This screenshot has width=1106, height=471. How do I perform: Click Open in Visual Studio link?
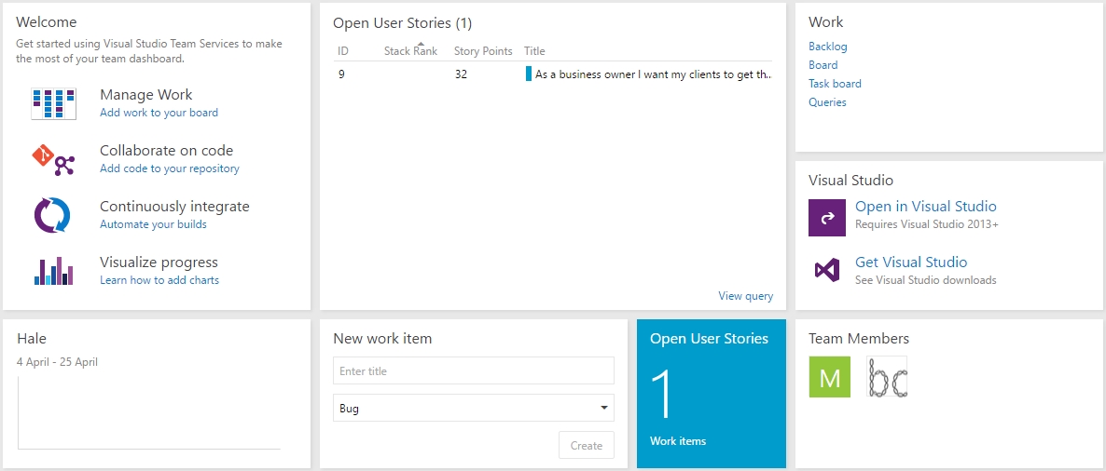tap(925, 207)
